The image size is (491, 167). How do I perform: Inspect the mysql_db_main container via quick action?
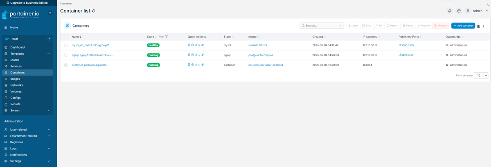pos(193,45)
